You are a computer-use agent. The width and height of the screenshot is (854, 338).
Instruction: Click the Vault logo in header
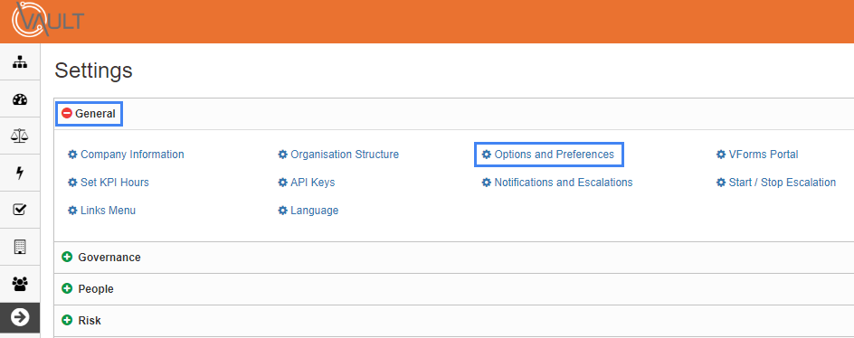[48, 20]
